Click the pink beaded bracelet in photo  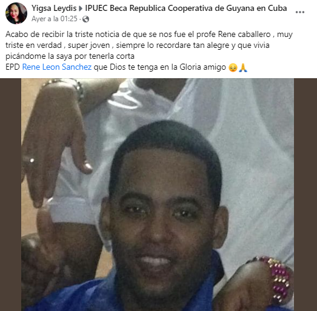(280, 279)
